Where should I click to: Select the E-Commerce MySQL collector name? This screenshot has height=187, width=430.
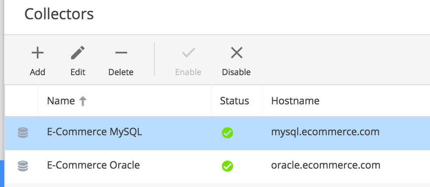pyautogui.click(x=95, y=132)
